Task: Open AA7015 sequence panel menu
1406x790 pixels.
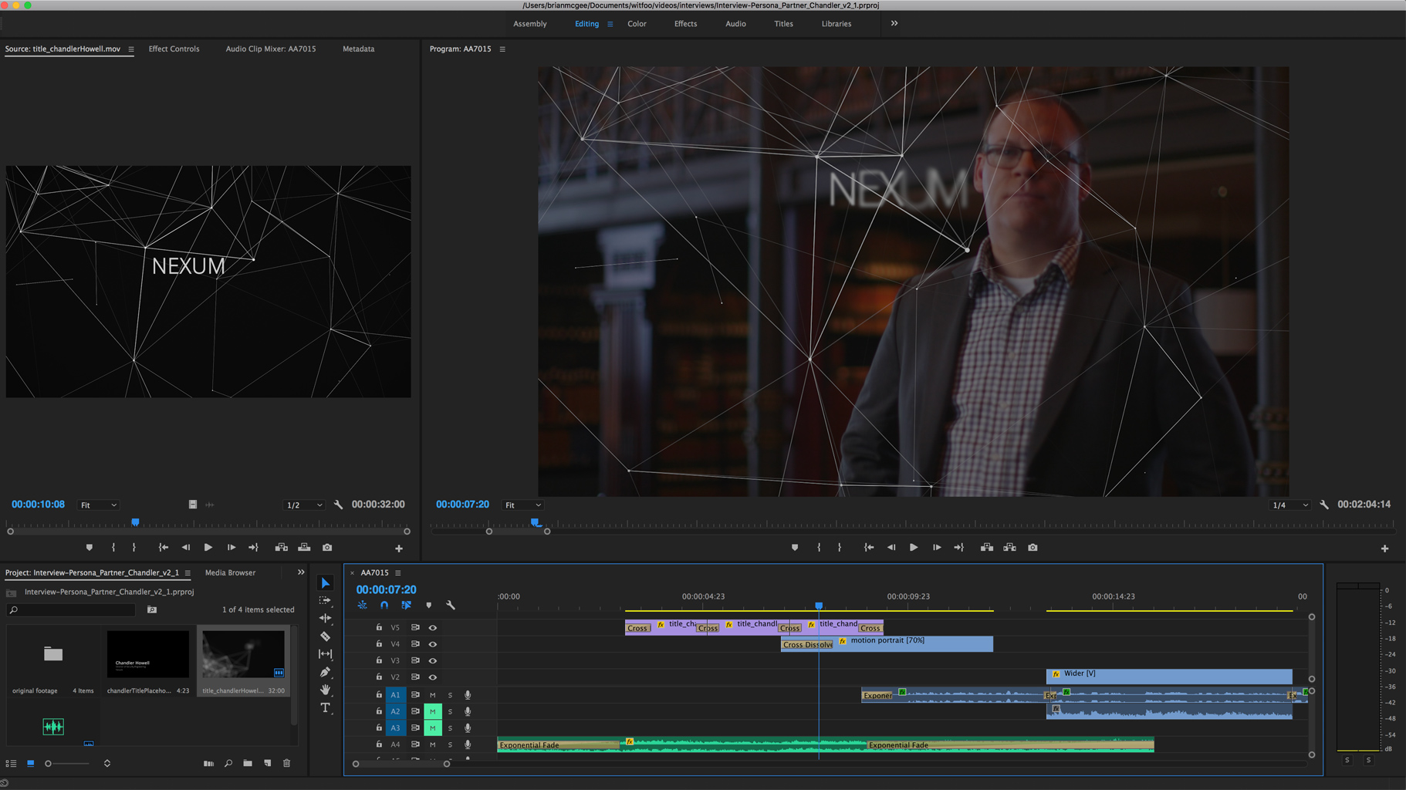Action: [398, 573]
